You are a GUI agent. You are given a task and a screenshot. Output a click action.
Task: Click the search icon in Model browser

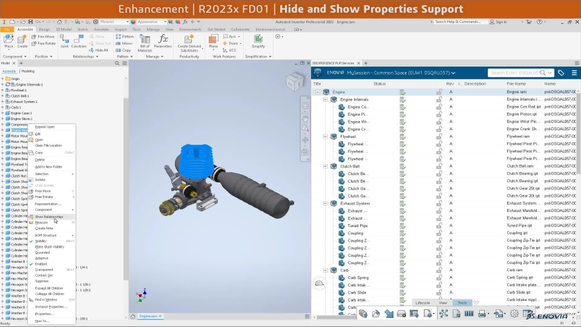[117, 64]
